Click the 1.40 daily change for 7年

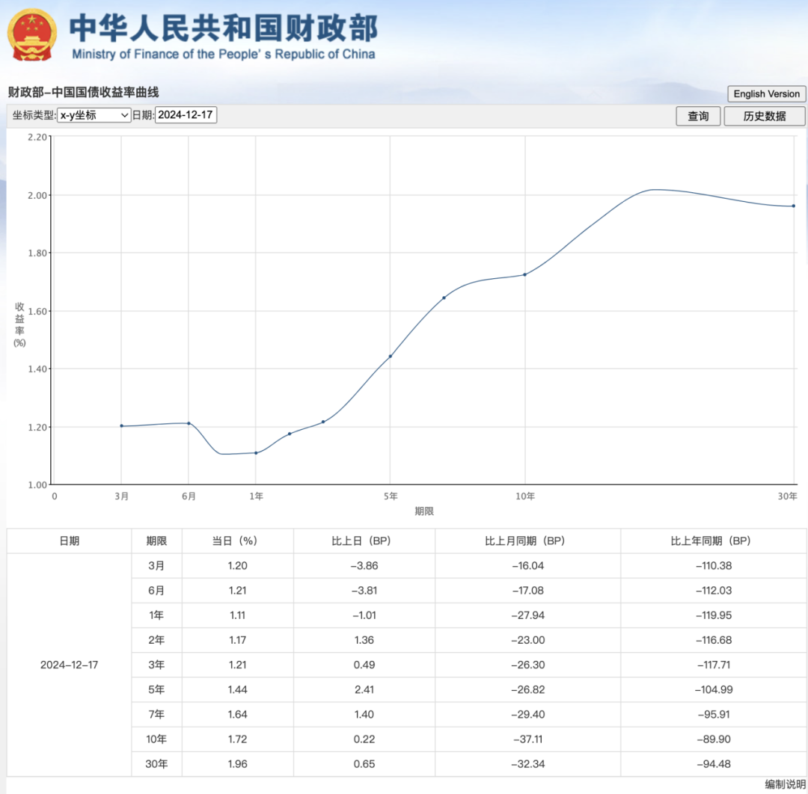tap(364, 714)
